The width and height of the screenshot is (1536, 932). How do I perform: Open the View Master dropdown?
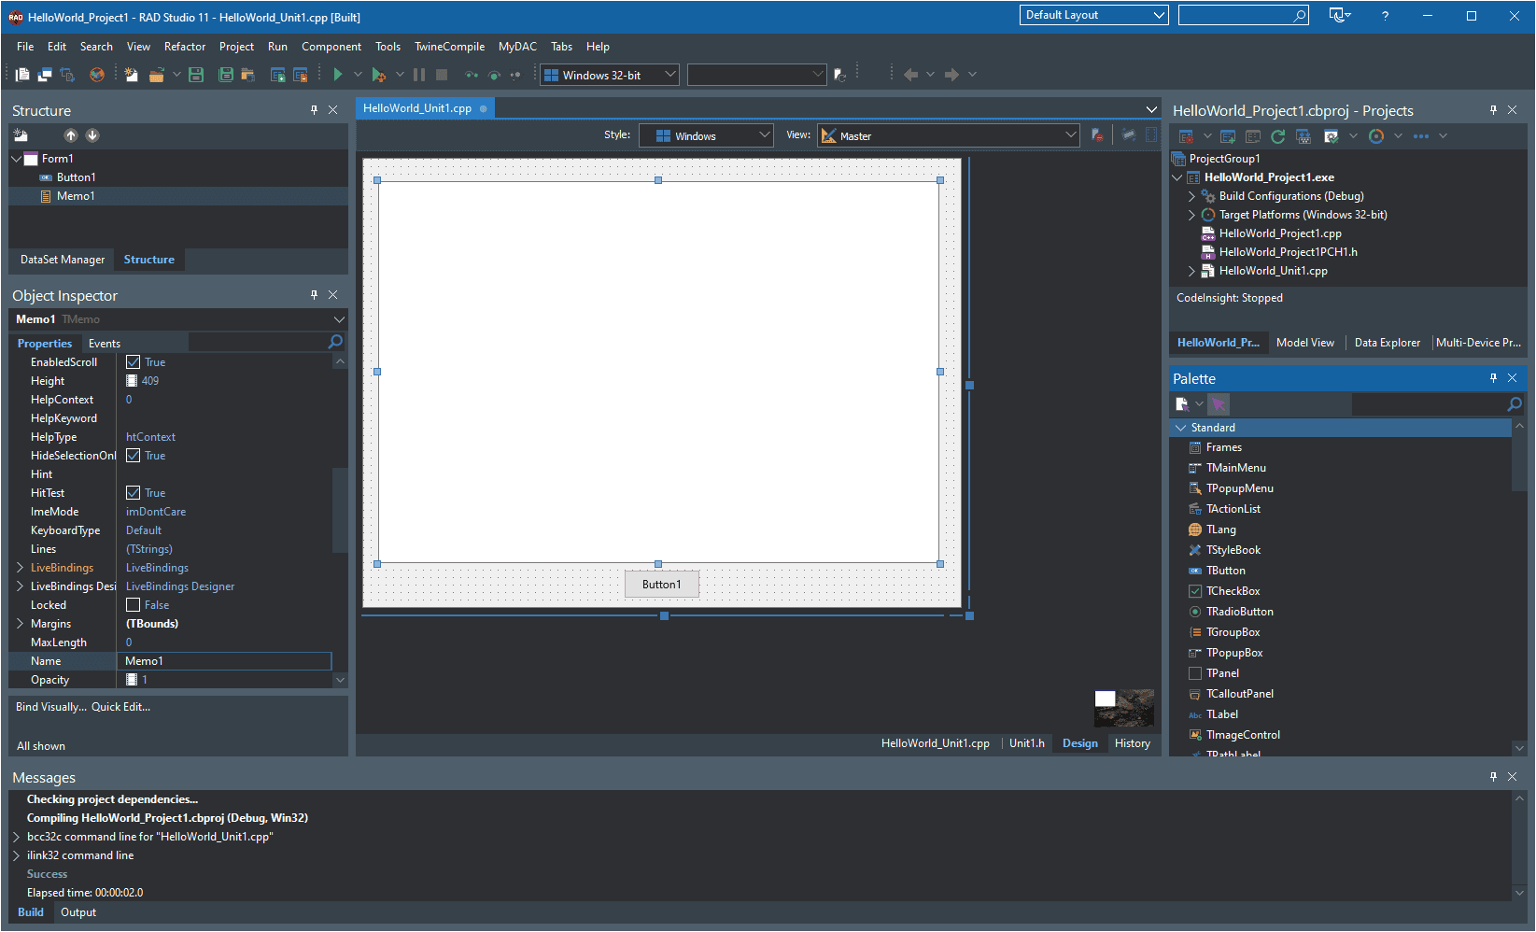[948, 135]
